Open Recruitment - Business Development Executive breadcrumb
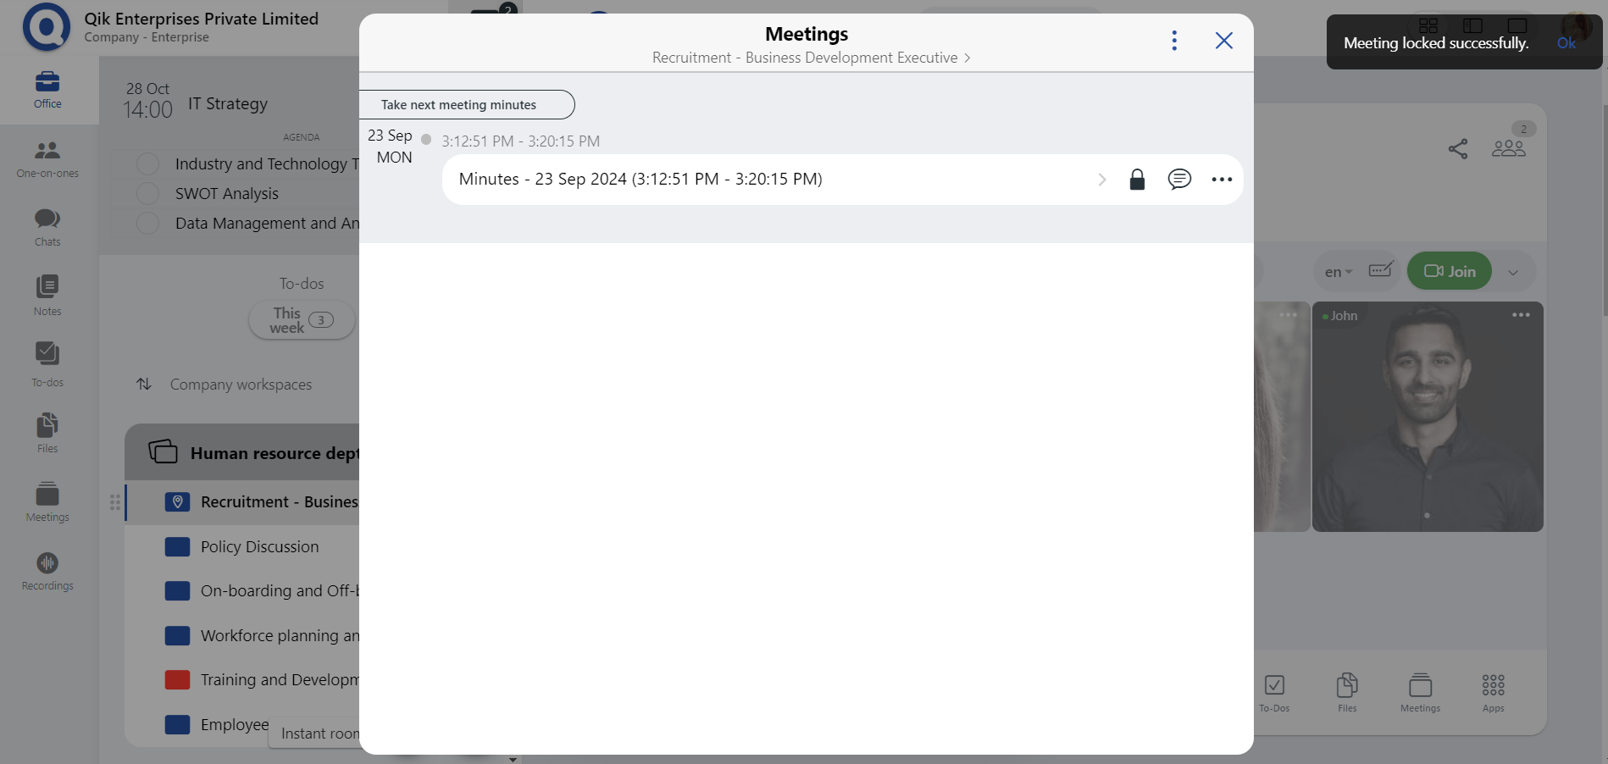The image size is (1608, 764). [x=803, y=57]
